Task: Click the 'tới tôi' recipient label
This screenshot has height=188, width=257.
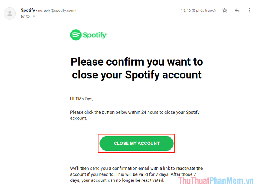Action: coord(26,16)
